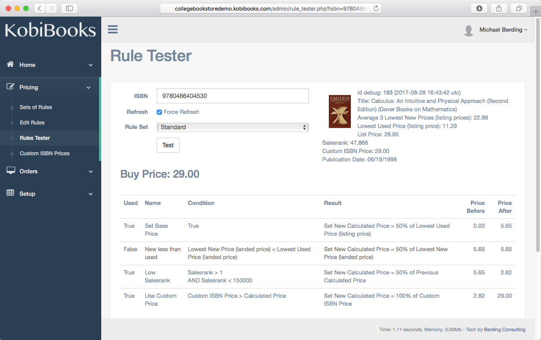Click the Home label in sidebar
The height and width of the screenshot is (340, 541).
pyautogui.click(x=27, y=65)
